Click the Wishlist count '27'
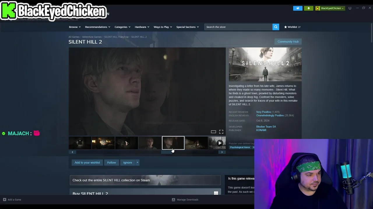The width and height of the screenshot is (373, 209). 299,27
